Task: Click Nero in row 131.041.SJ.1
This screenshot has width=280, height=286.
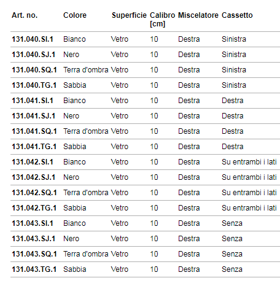Action: 71,116
